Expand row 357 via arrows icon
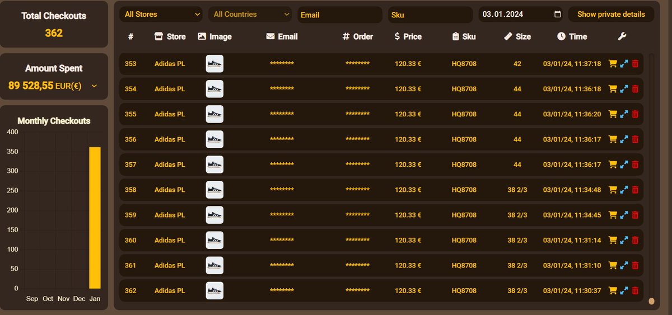The width and height of the screenshot is (672, 315). [x=624, y=164]
